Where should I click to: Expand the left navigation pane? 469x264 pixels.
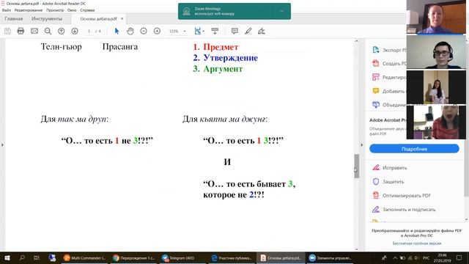2,145
